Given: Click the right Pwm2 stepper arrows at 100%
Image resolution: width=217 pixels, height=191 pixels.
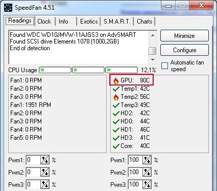Looking at the screenshot, I should click(147, 172).
